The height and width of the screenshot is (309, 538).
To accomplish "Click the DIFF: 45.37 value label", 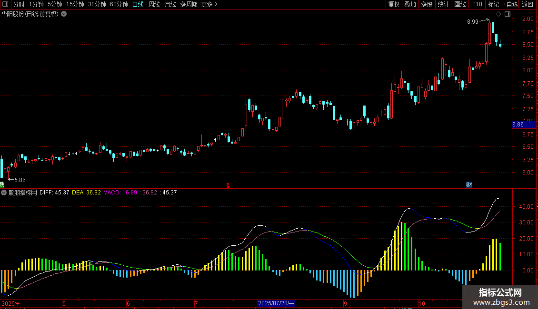I will (54, 193).
